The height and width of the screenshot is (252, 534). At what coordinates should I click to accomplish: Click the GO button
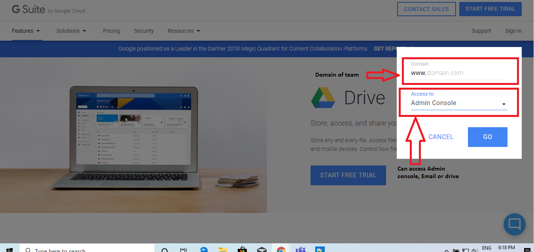(487, 137)
